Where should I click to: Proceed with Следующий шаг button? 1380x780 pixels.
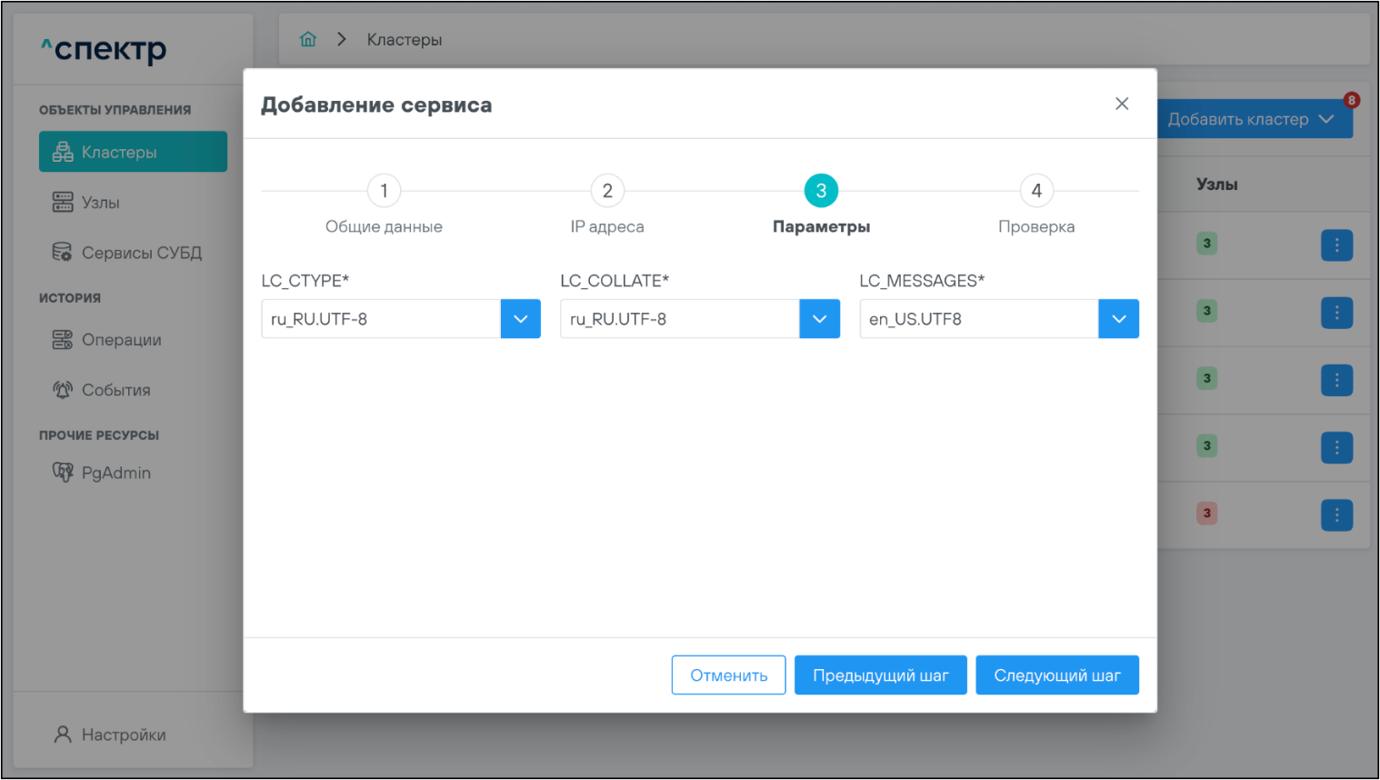(1056, 675)
